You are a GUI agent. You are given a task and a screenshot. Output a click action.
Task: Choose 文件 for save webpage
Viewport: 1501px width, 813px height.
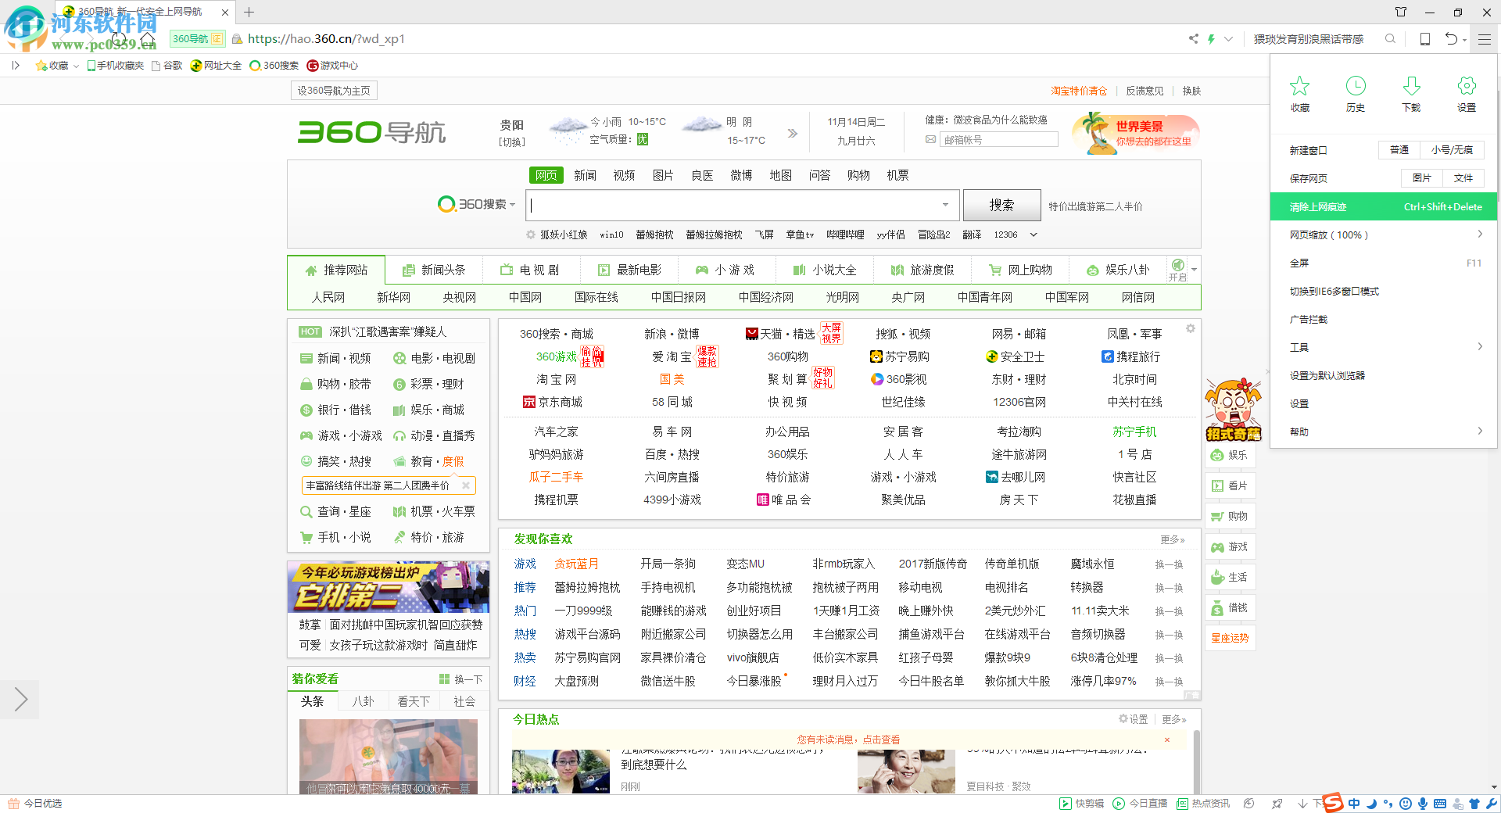pyautogui.click(x=1463, y=178)
